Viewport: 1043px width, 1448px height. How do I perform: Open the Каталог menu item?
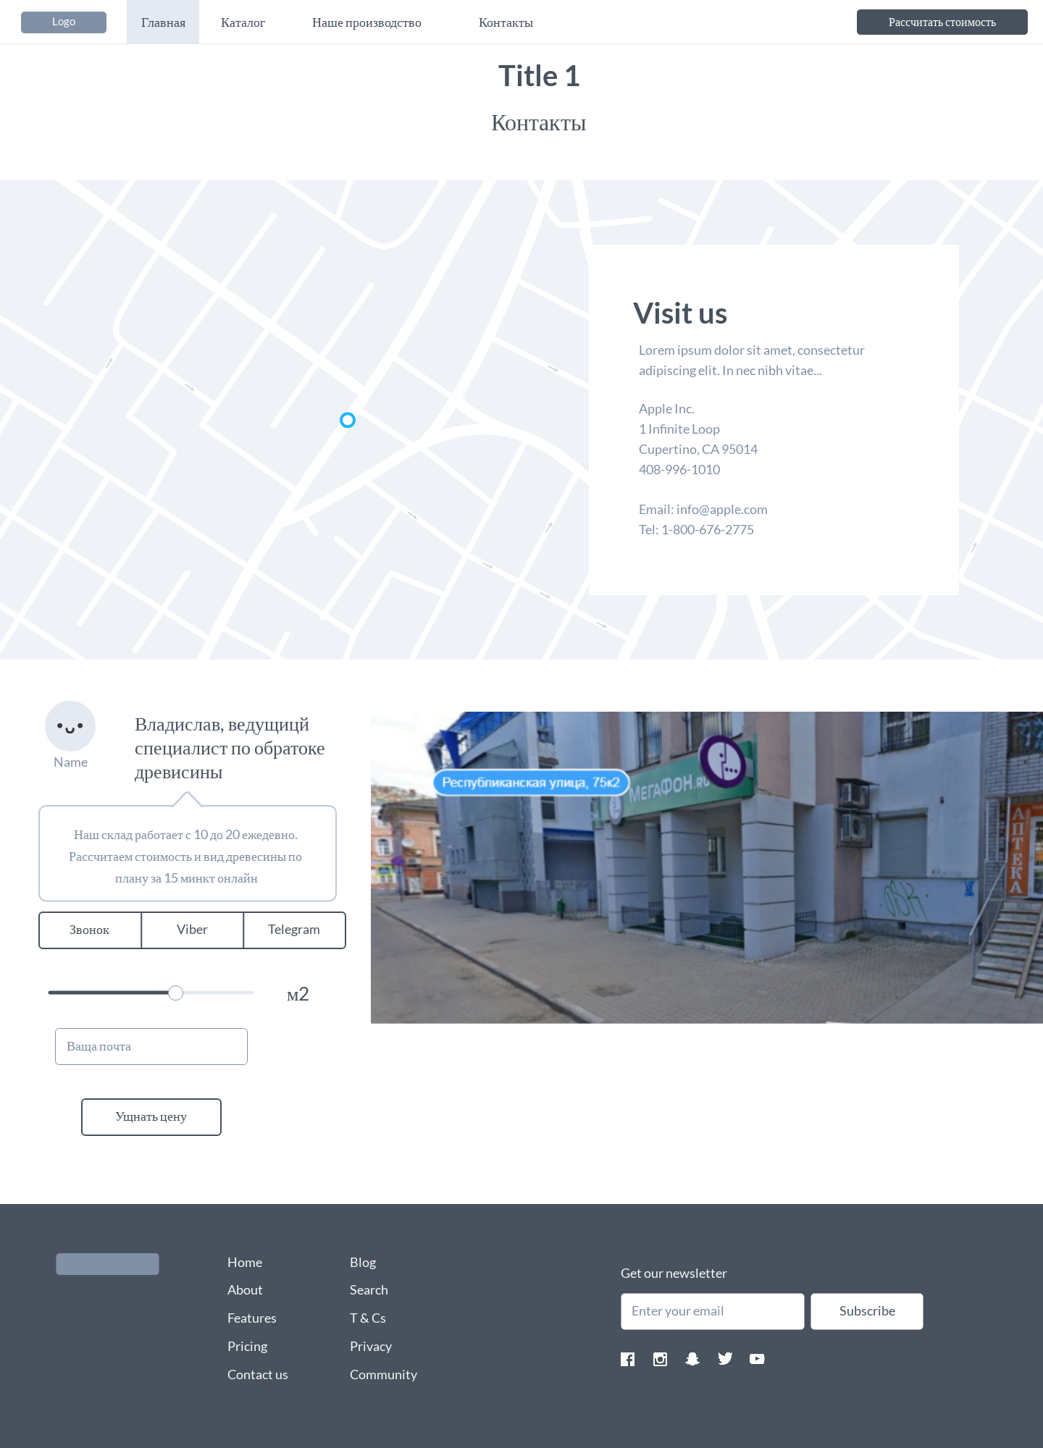pyautogui.click(x=243, y=22)
